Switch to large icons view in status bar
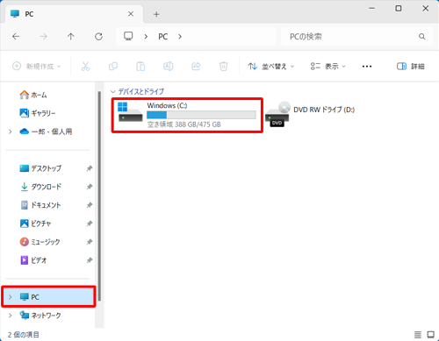Image resolution: width=439 pixels, height=341 pixels. pyautogui.click(x=430, y=334)
